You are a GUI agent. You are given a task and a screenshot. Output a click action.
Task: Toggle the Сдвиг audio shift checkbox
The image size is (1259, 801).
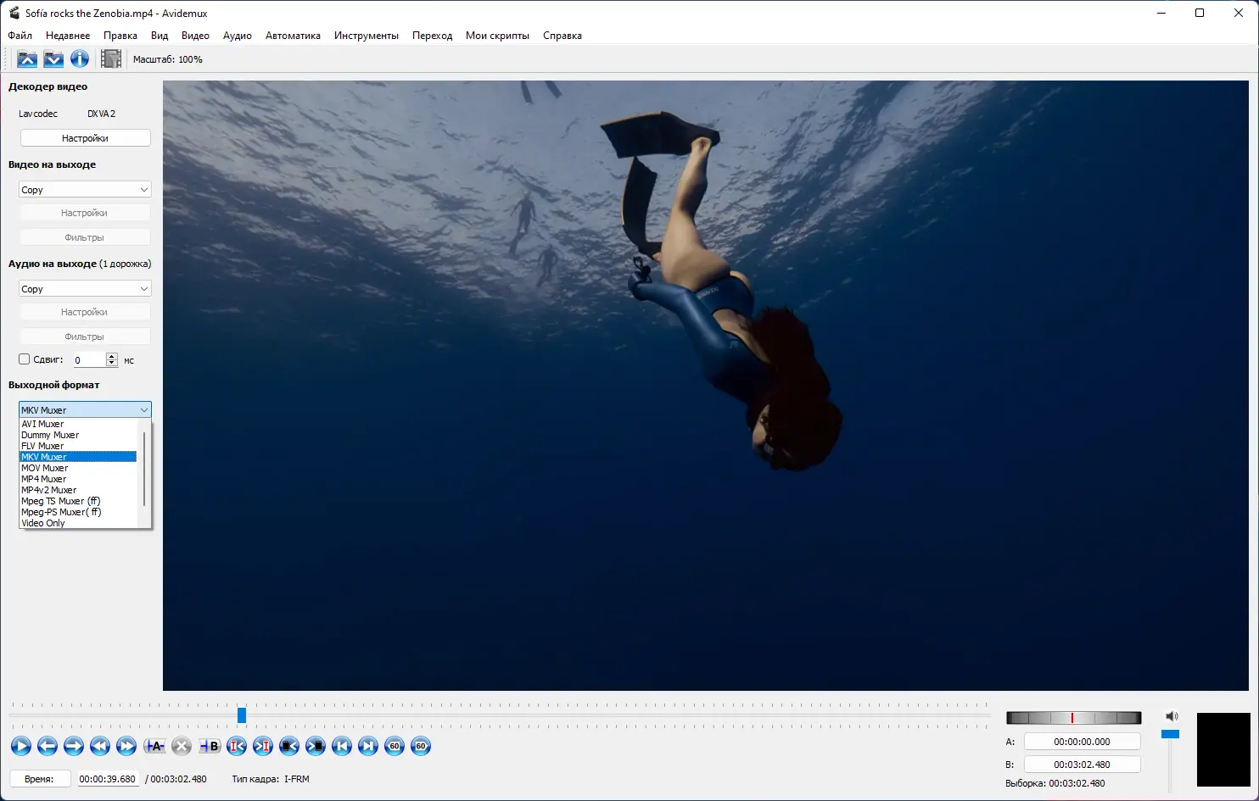pyautogui.click(x=25, y=359)
